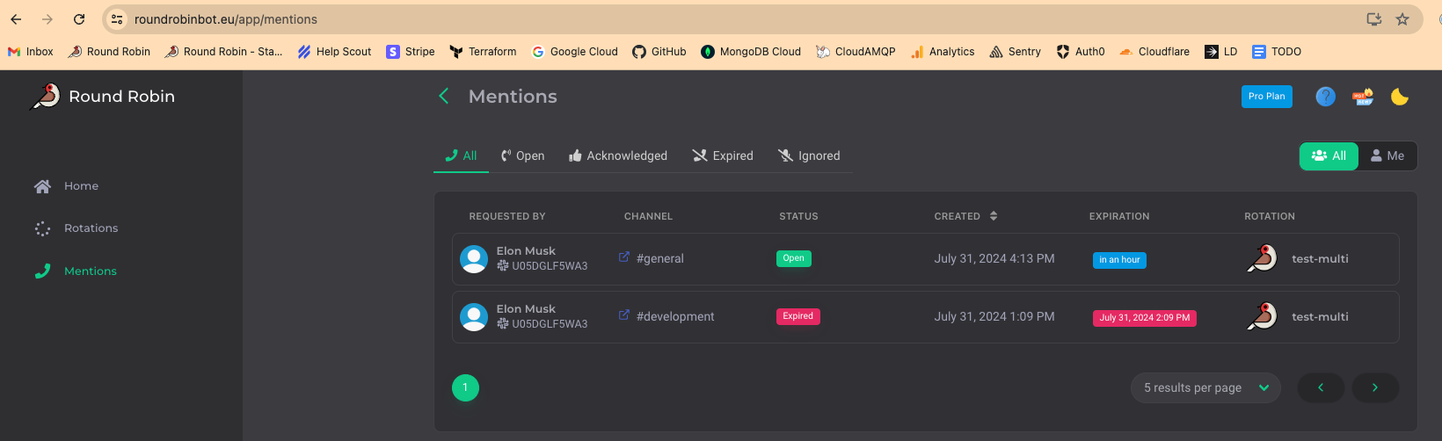Click July 31, 2024 1:09 PM created date
The image size is (1442, 441).
tap(994, 317)
